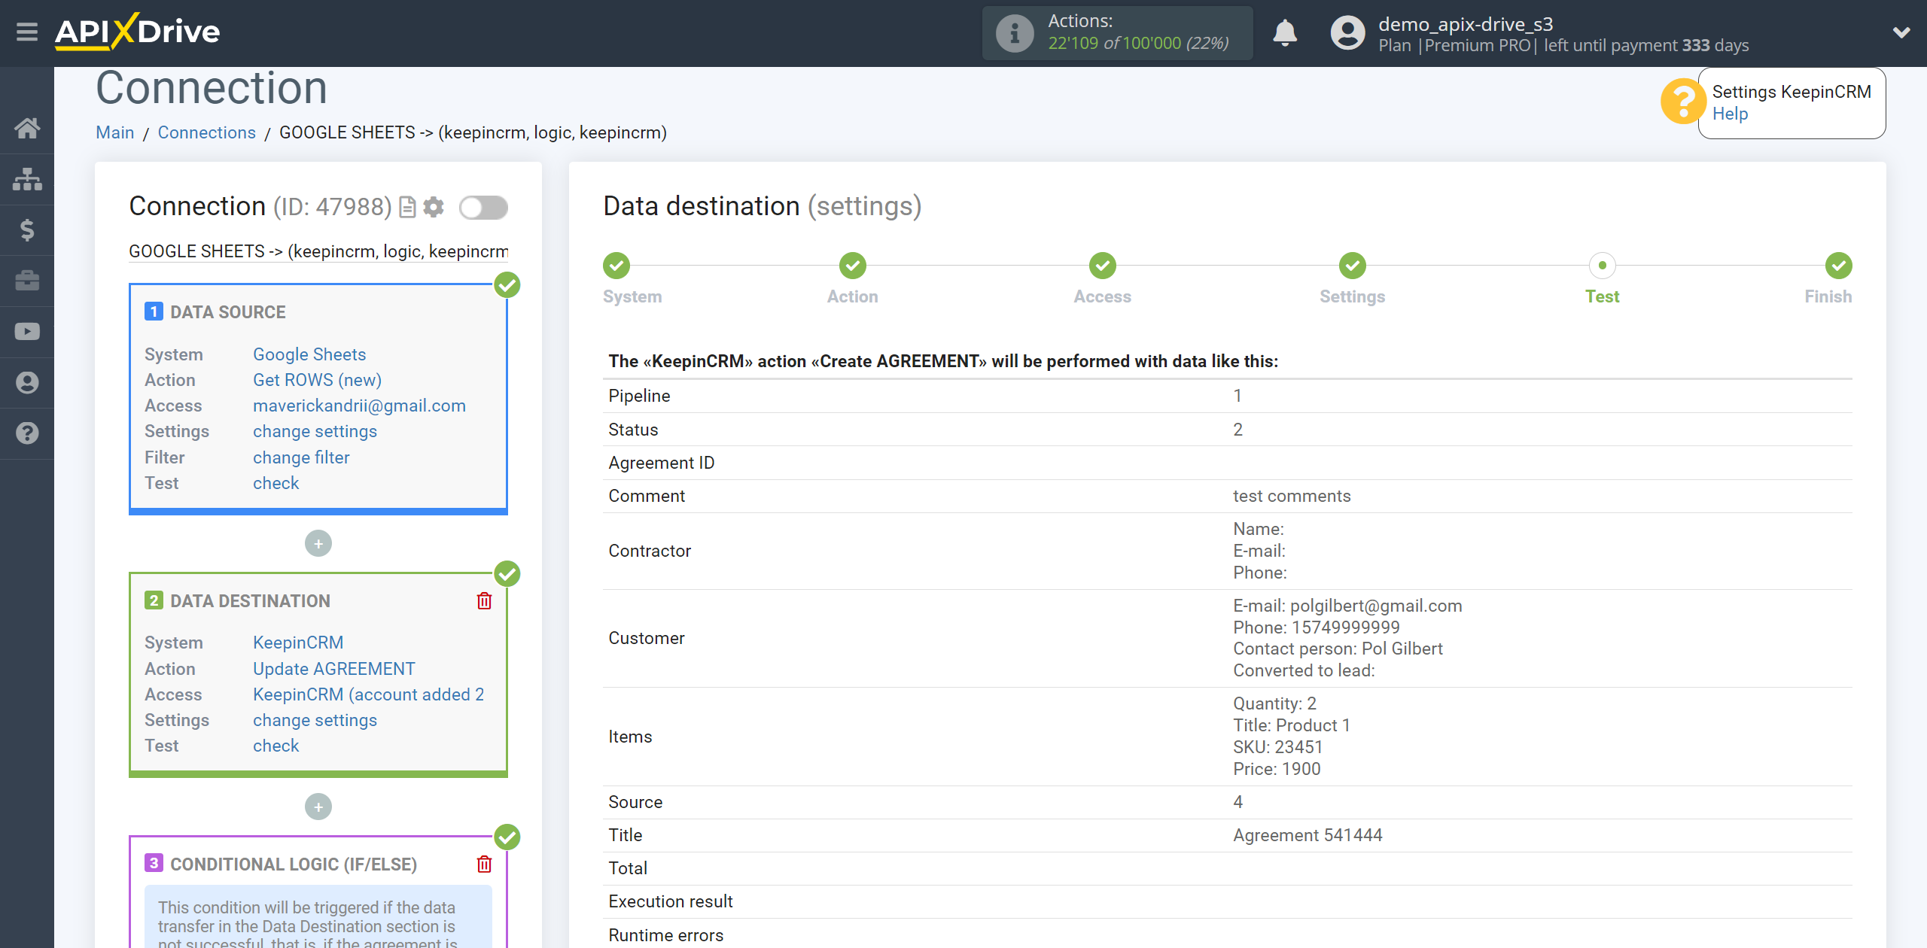Click the Conditional Logic checkmark badge

pos(507,837)
